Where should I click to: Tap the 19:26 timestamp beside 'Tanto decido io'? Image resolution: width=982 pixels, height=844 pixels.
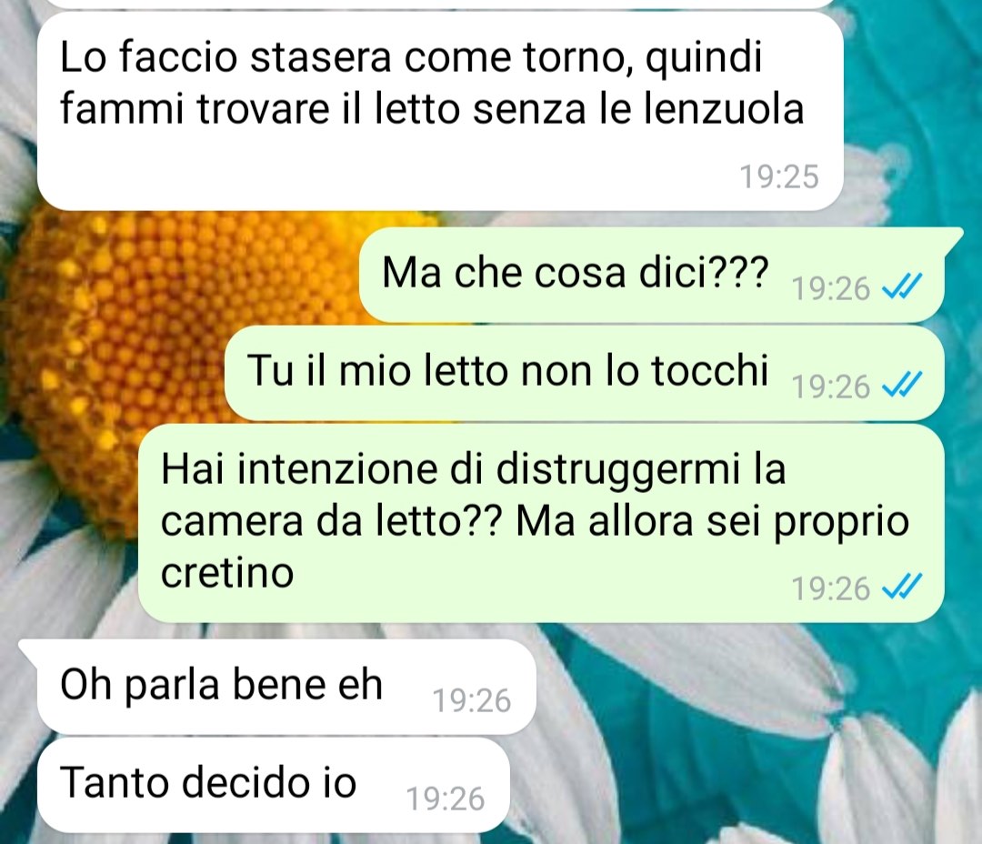(x=446, y=799)
